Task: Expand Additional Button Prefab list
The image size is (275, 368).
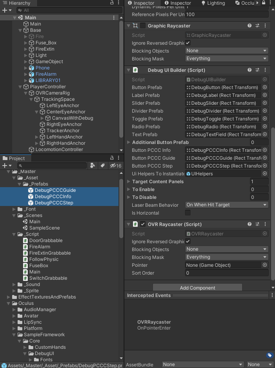Action: click(128, 142)
